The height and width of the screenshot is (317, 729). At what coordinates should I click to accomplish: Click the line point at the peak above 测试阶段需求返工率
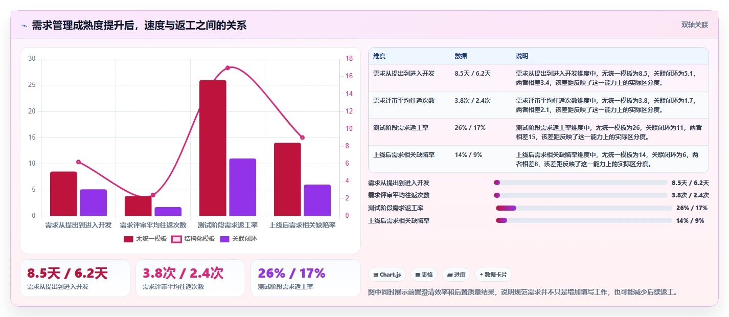point(227,67)
